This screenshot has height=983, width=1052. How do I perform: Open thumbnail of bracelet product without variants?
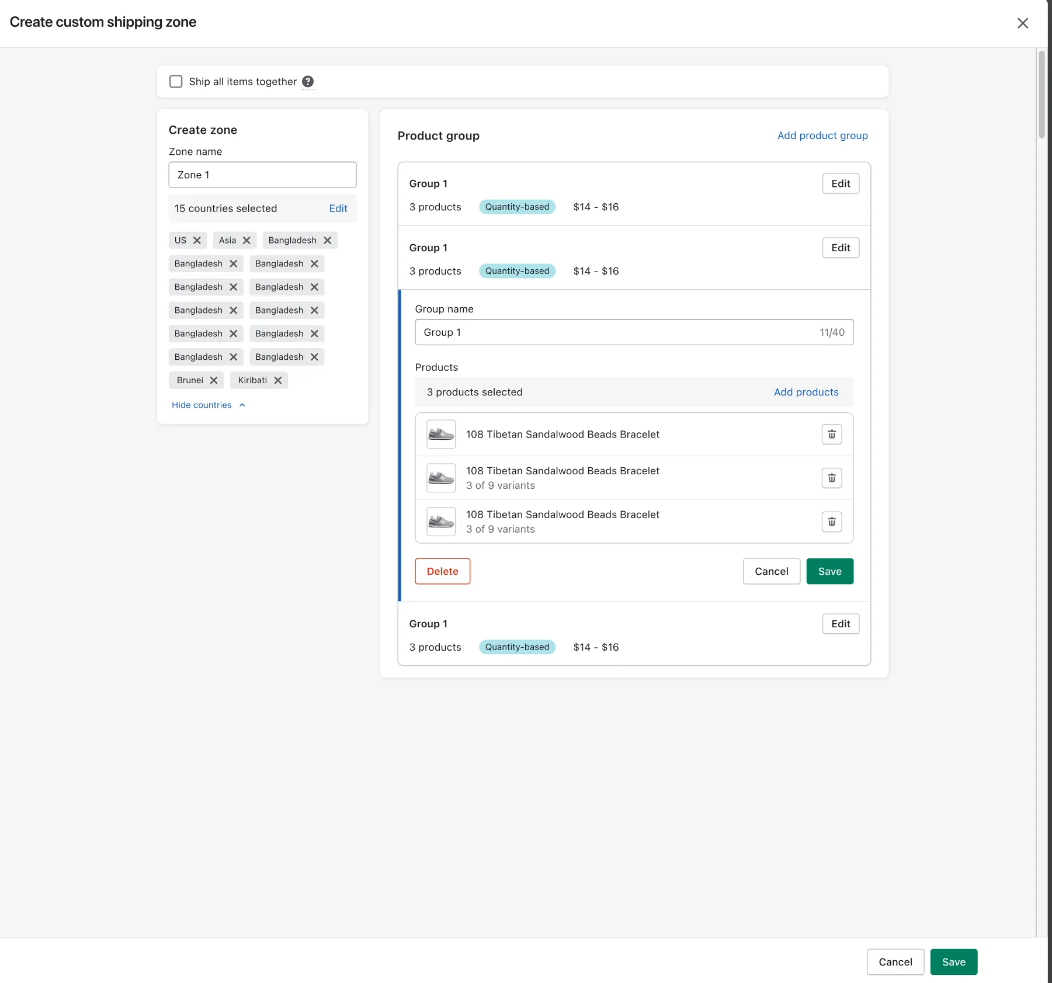[441, 435]
